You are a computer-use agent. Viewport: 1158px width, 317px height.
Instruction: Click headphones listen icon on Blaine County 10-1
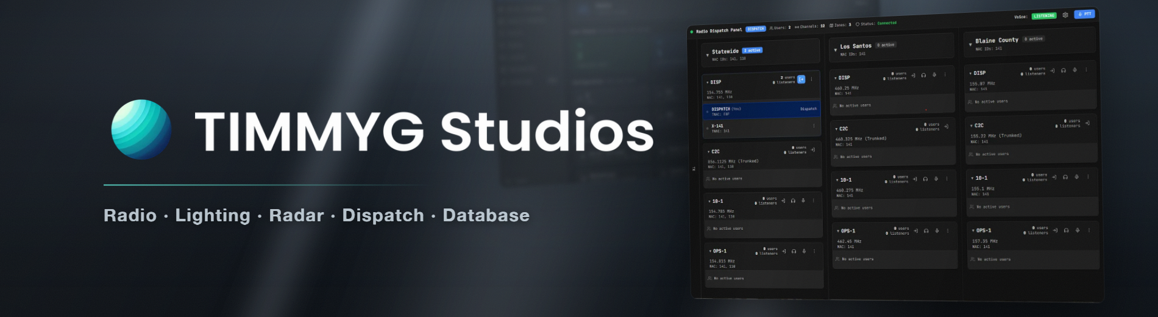pos(1065,177)
